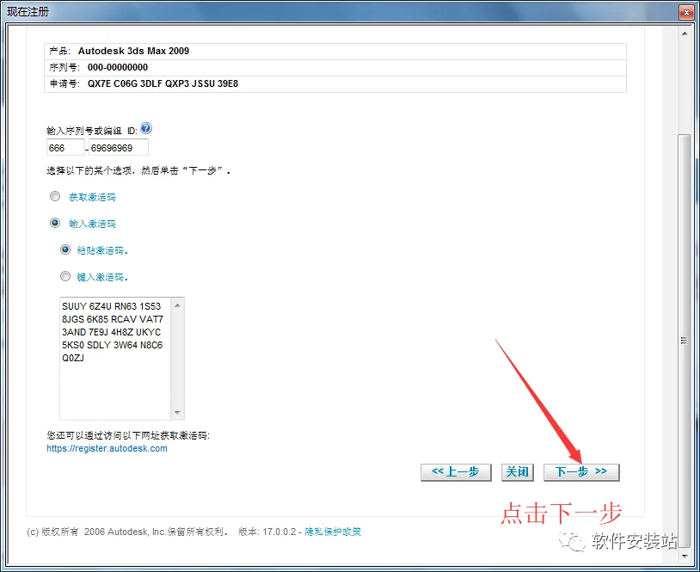Click the help icon beside the serial number ID label

coord(146,129)
